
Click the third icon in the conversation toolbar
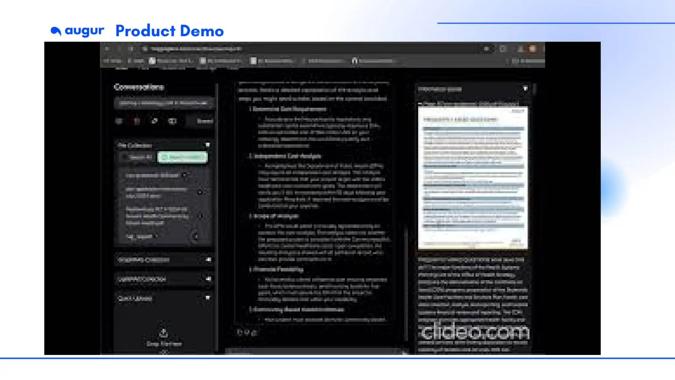(x=155, y=121)
